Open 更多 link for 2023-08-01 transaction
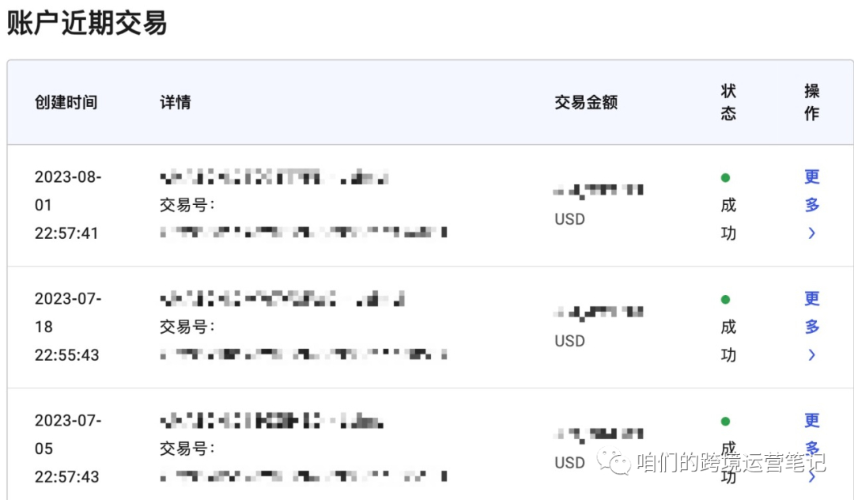 (811, 191)
